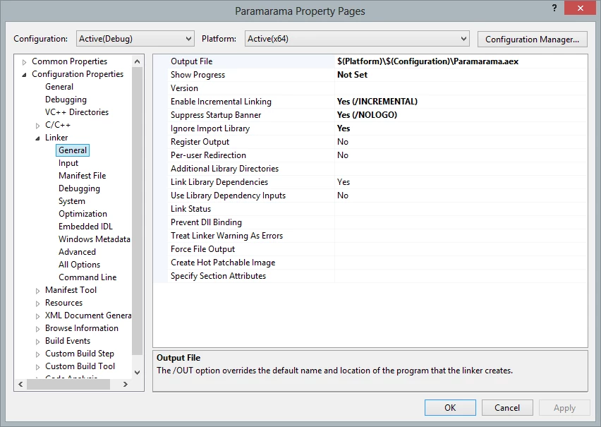
Task: Select Treat Linker Warning As Errors
Action: (x=370, y=236)
